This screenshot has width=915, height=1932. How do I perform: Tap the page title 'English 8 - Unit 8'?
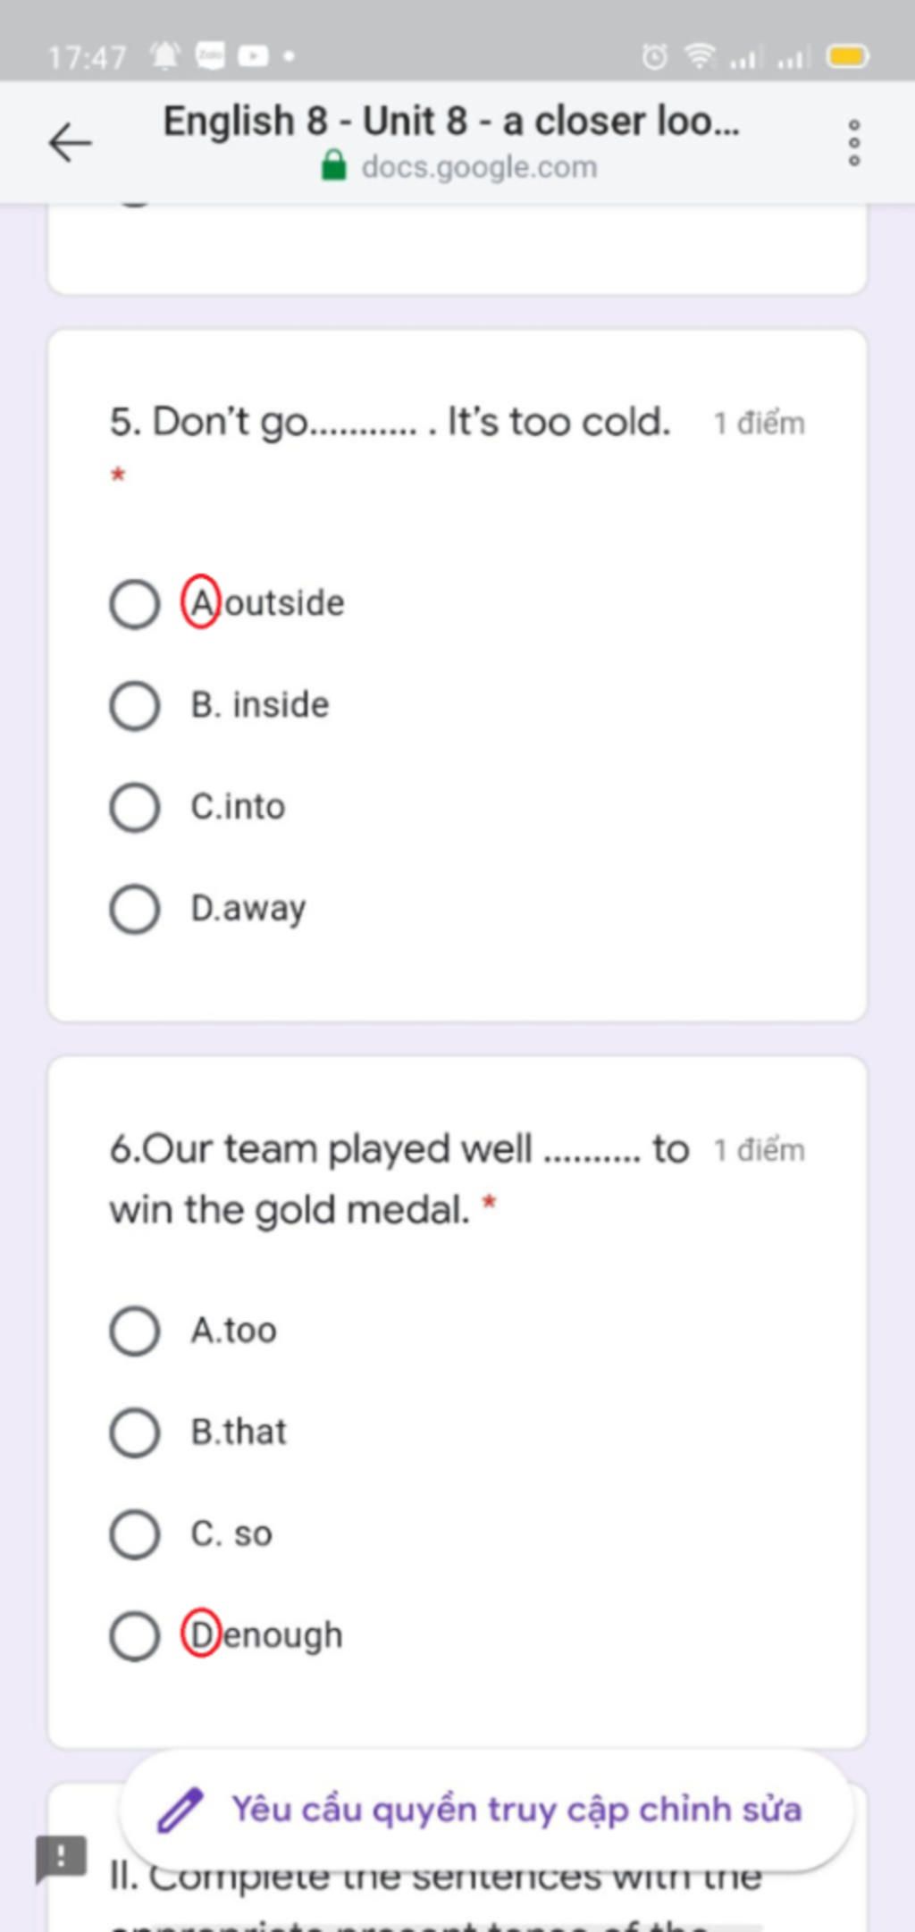[451, 121]
